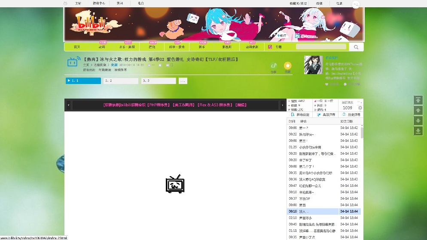Click the danmaku list scrollbar thumb

point(362,132)
